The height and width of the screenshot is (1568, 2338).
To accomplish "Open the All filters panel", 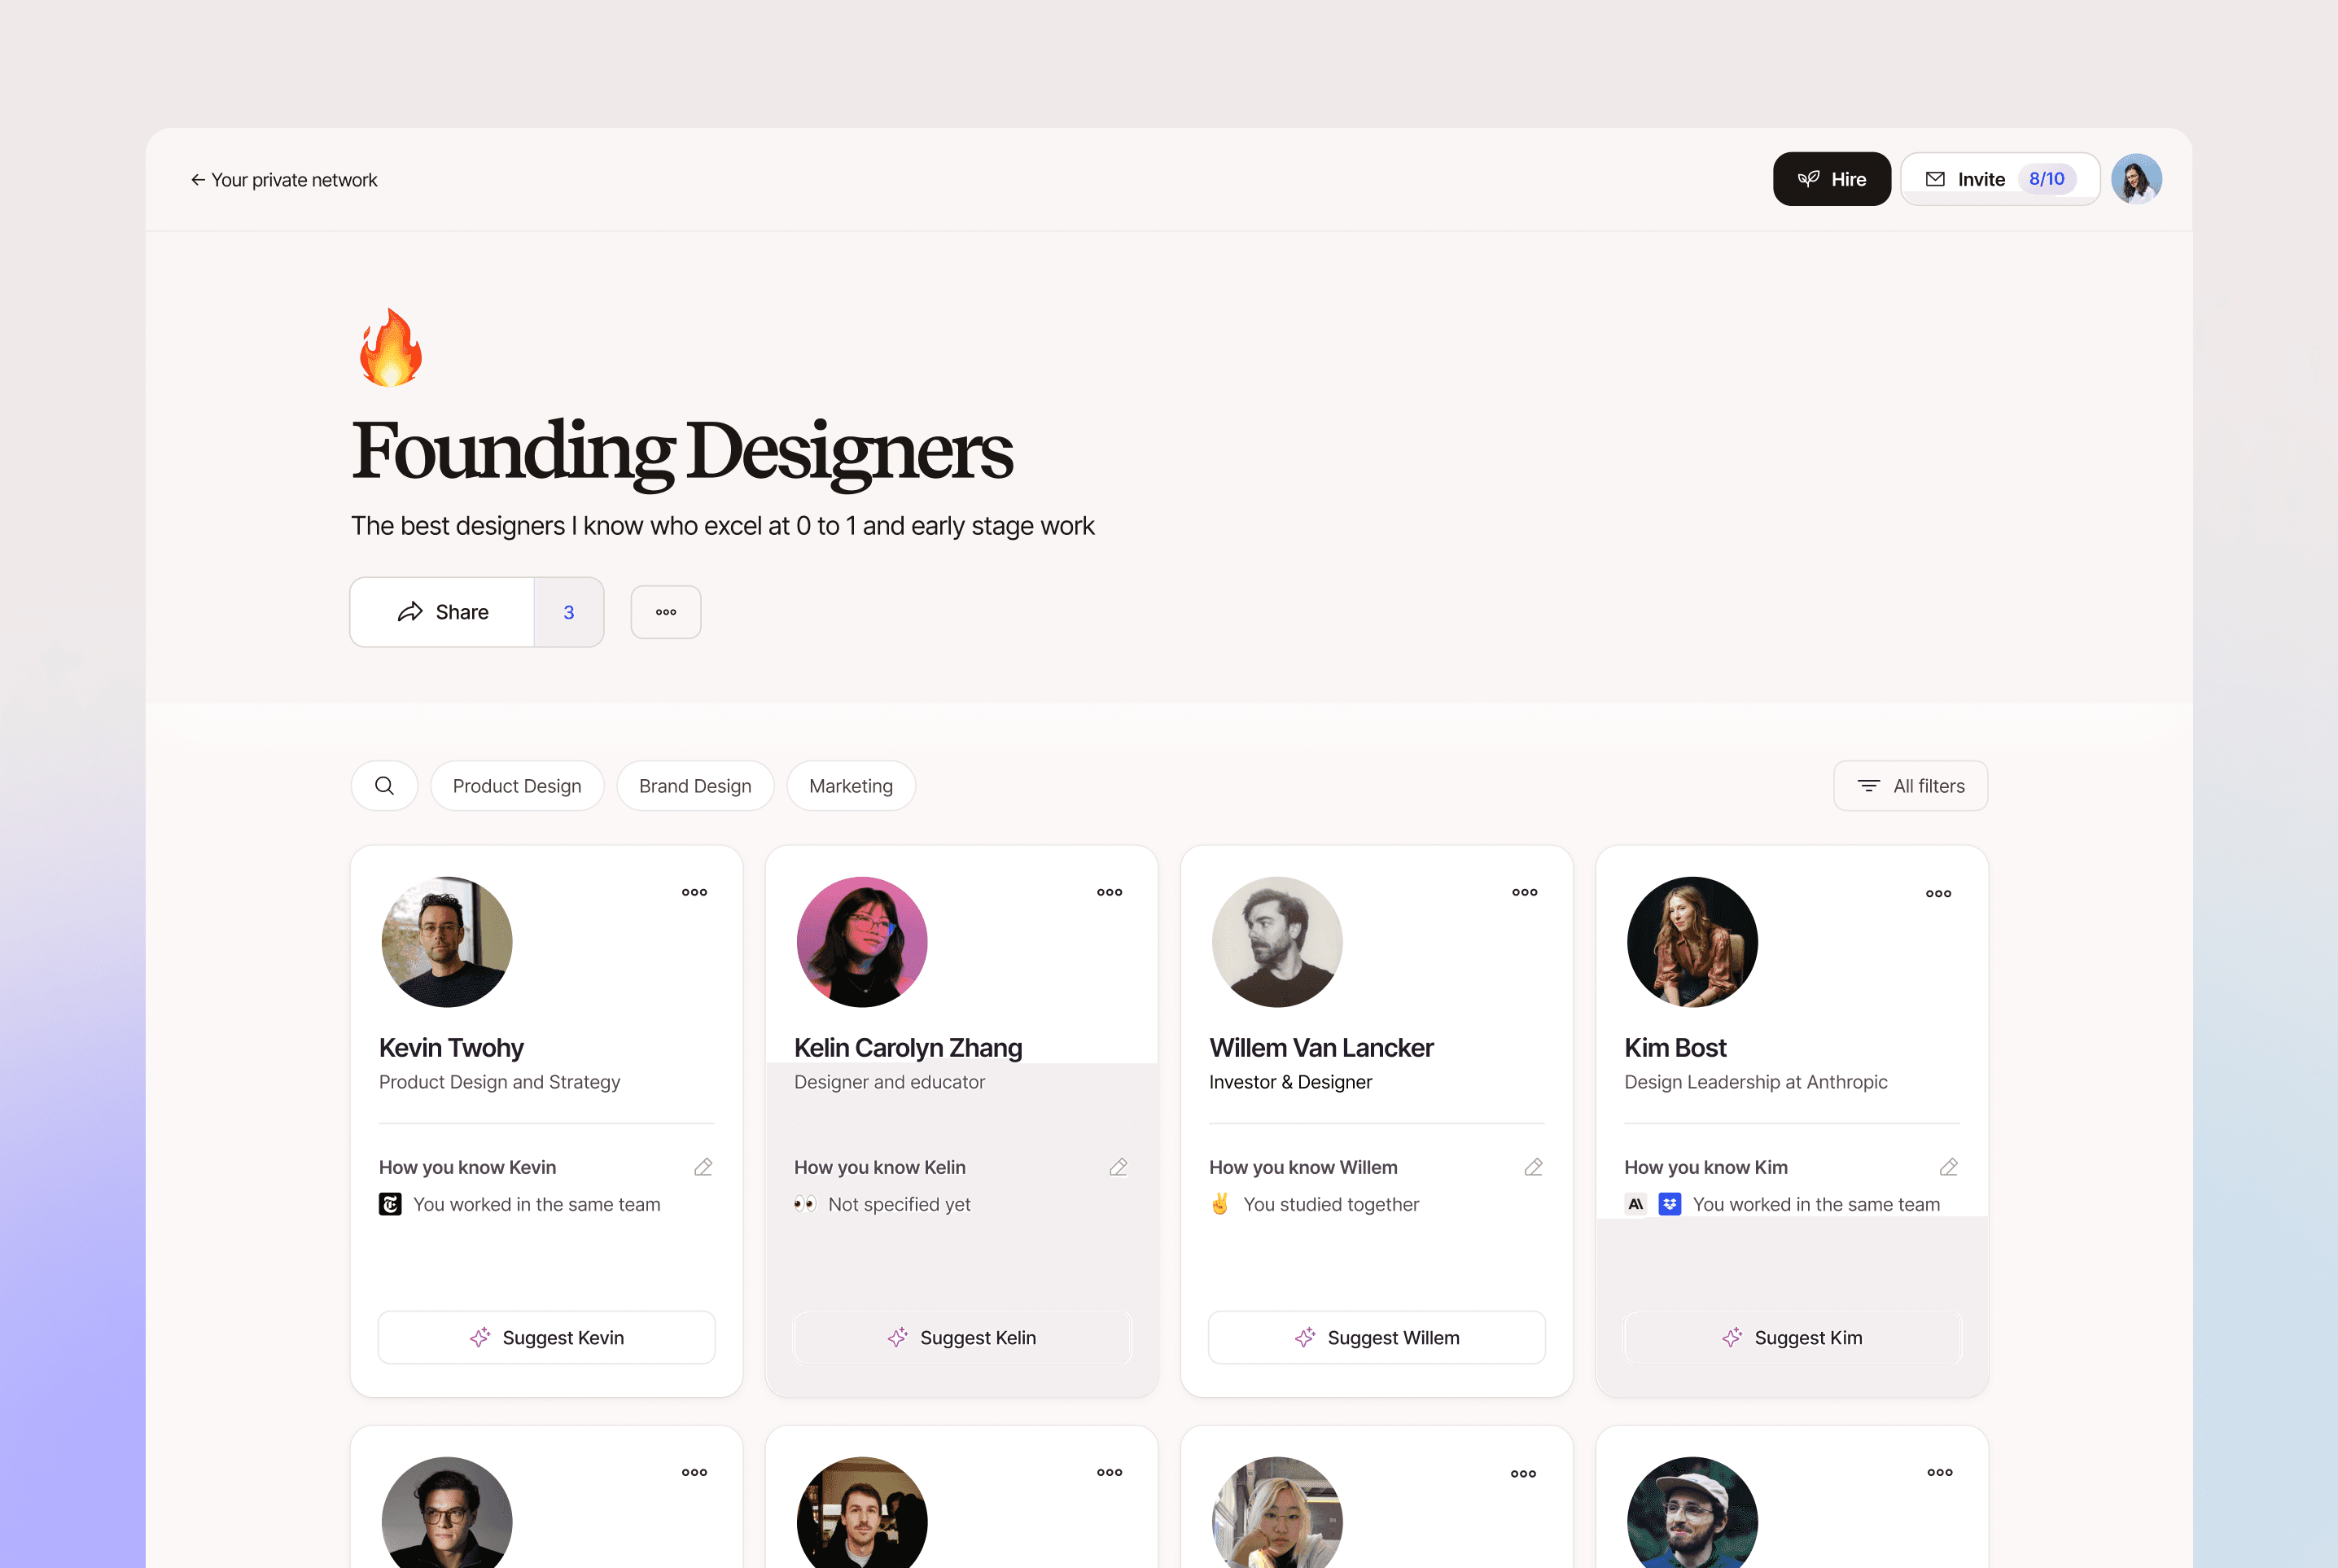I will [1910, 786].
